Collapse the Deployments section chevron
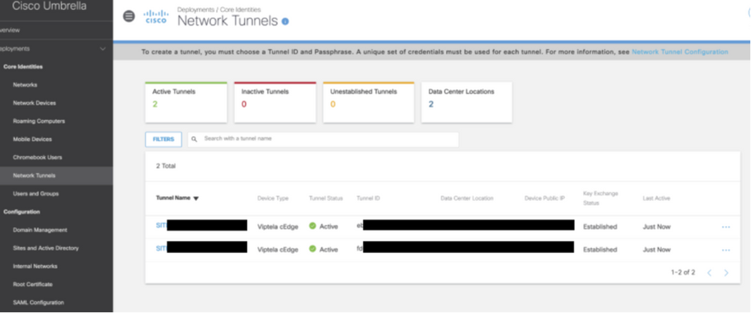This screenshot has height=313, width=751. click(x=102, y=49)
